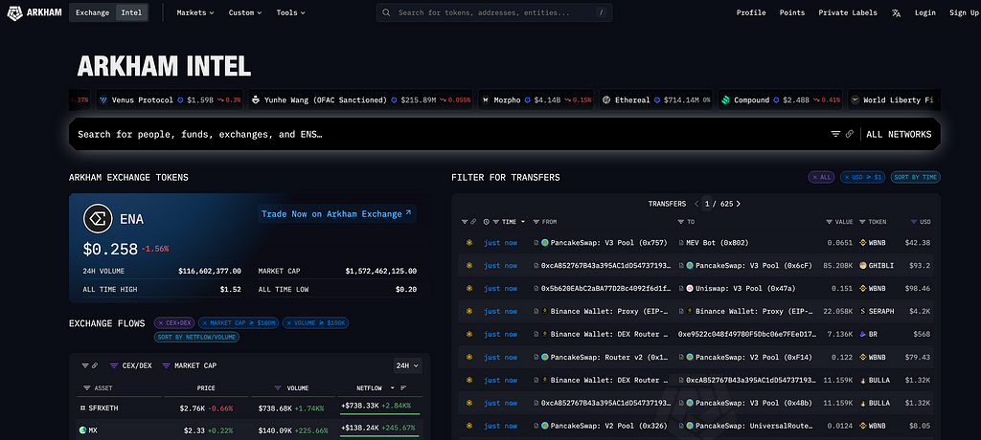The width and height of the screenshot is (981, 440).
Task: Switch to the Exchange tab
Action: [93, 12]
